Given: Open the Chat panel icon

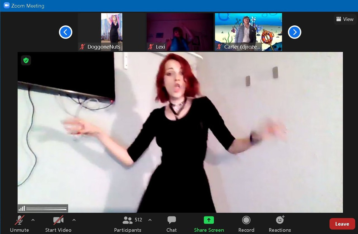Looking at the screenshot, I should point(172,220).
